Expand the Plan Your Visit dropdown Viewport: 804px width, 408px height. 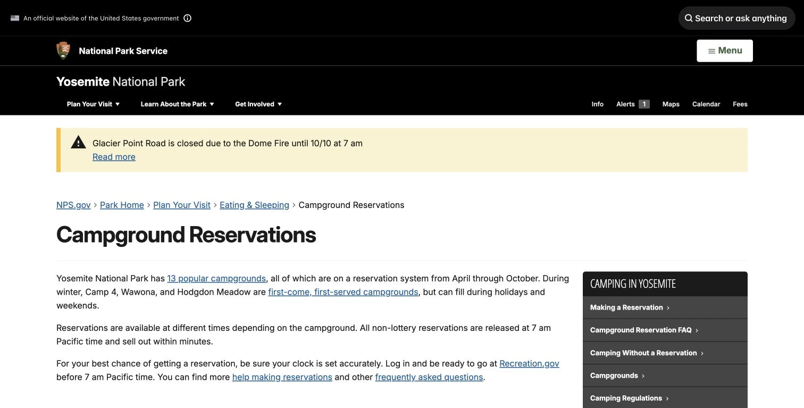pos(93,104)
